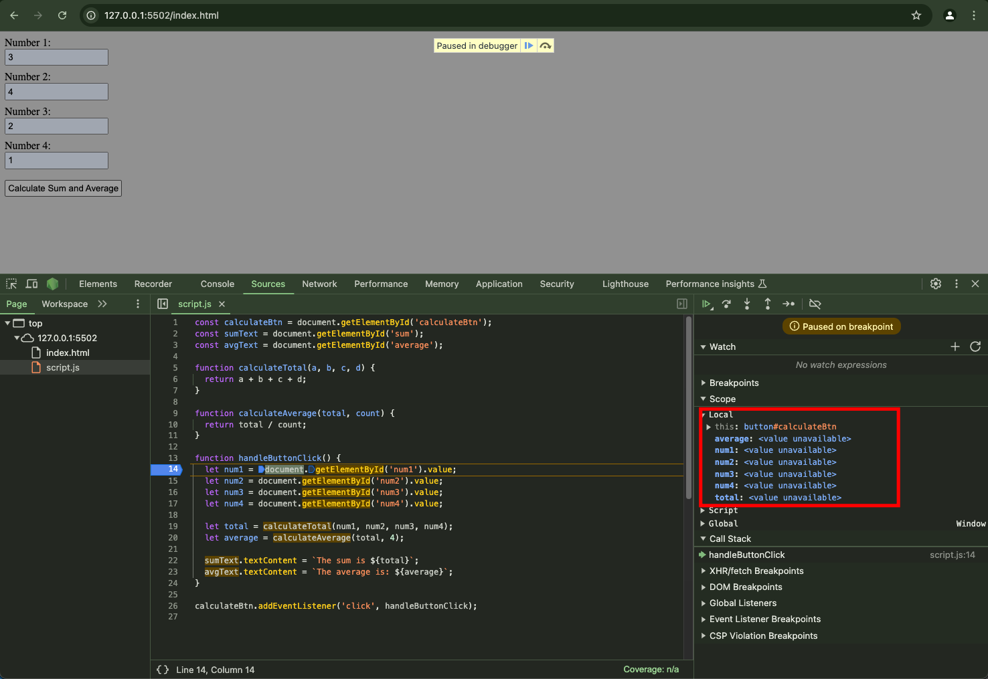988x679 pixels.
Task: Click the Step icon in debugger toolbar
Action: click(789, 304)
